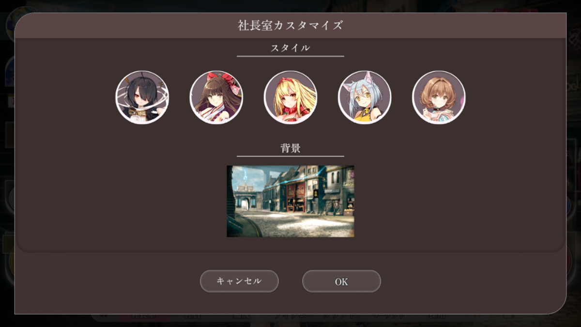Click the 背景 section heading
The height and width of the screenshot is (327, 581).
[x=290, y=148]
